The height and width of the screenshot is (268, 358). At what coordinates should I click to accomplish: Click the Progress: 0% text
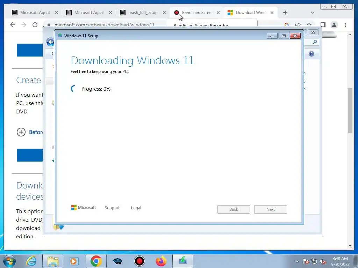pos(96,89)
